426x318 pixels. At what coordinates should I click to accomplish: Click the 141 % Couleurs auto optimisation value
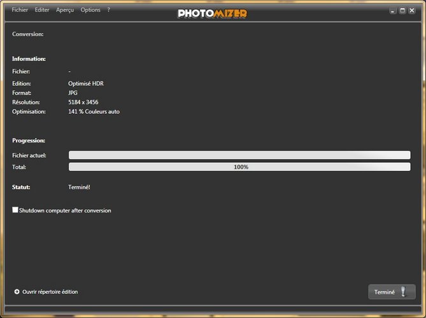(x=94, y=111)
